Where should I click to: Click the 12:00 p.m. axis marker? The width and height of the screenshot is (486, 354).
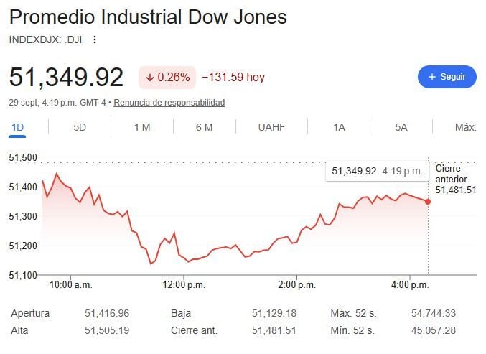[x=184, y=285]
